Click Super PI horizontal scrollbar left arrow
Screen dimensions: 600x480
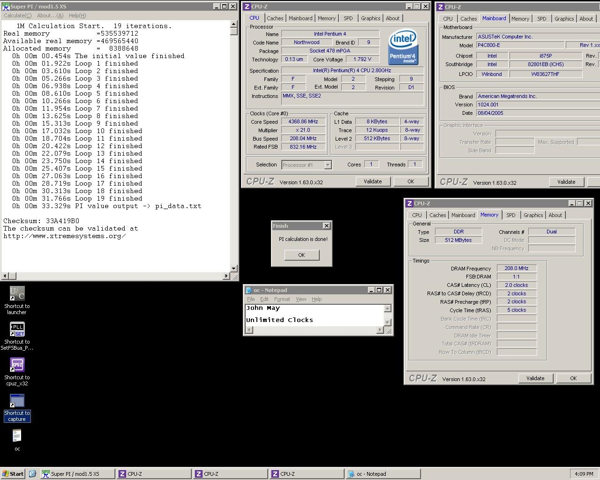click(x=5, y=276)
